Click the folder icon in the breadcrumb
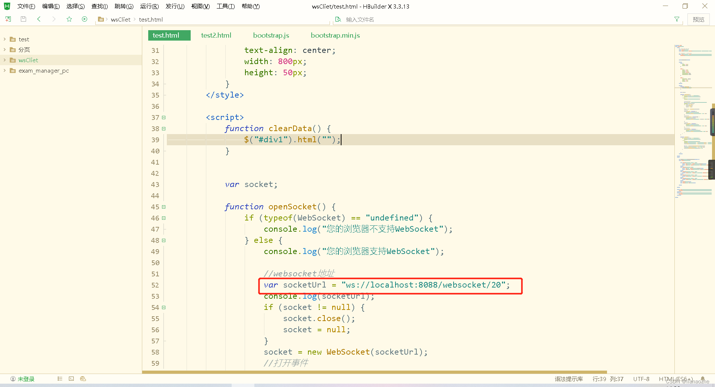This screenshot has height=387, width=715. [101, 19]
